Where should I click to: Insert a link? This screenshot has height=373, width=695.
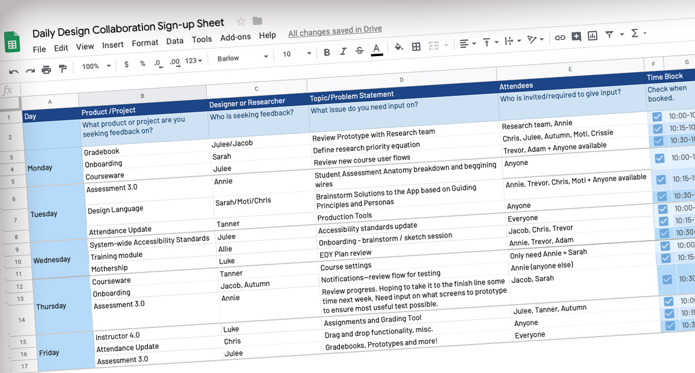pos(559,36)
